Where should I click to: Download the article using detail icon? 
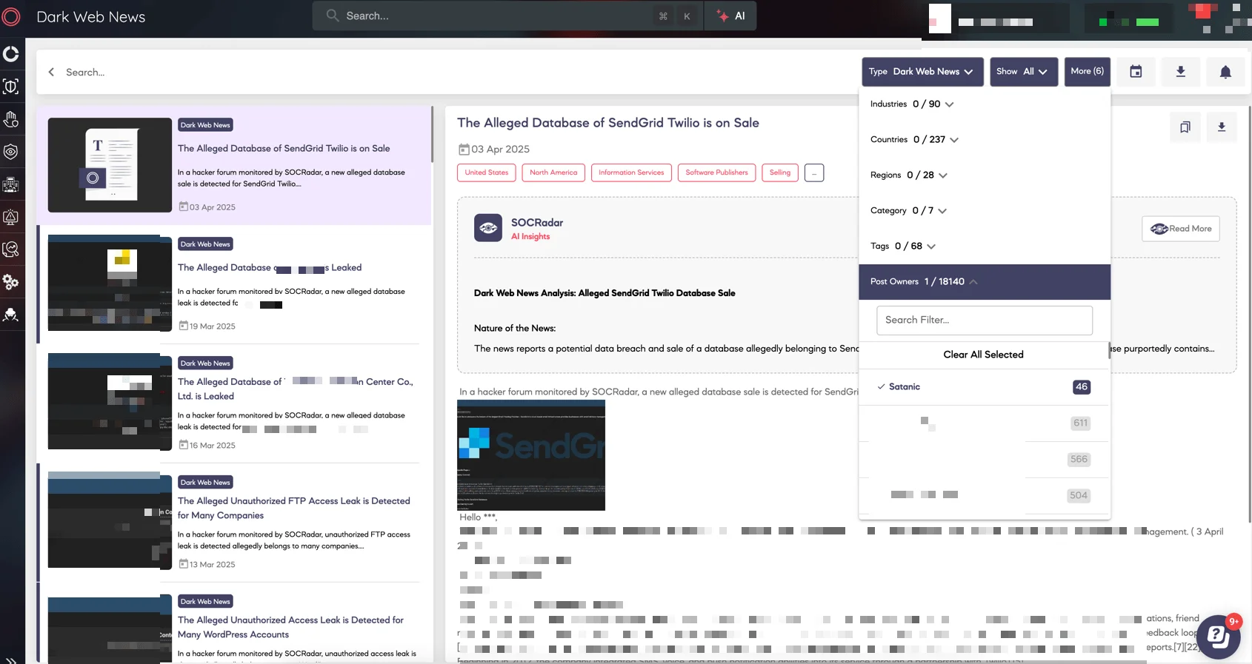pos(1222,127)
